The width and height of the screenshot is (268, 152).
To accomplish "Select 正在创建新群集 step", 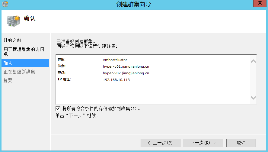I will click(x=19, y=72).
